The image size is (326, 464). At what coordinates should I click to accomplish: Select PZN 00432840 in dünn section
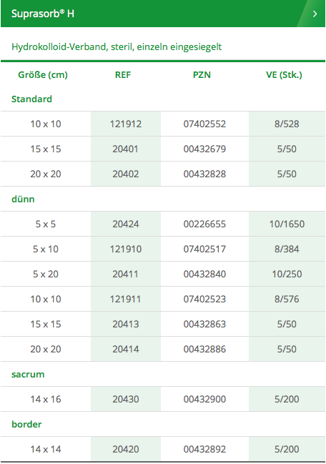tap(204, 274)
